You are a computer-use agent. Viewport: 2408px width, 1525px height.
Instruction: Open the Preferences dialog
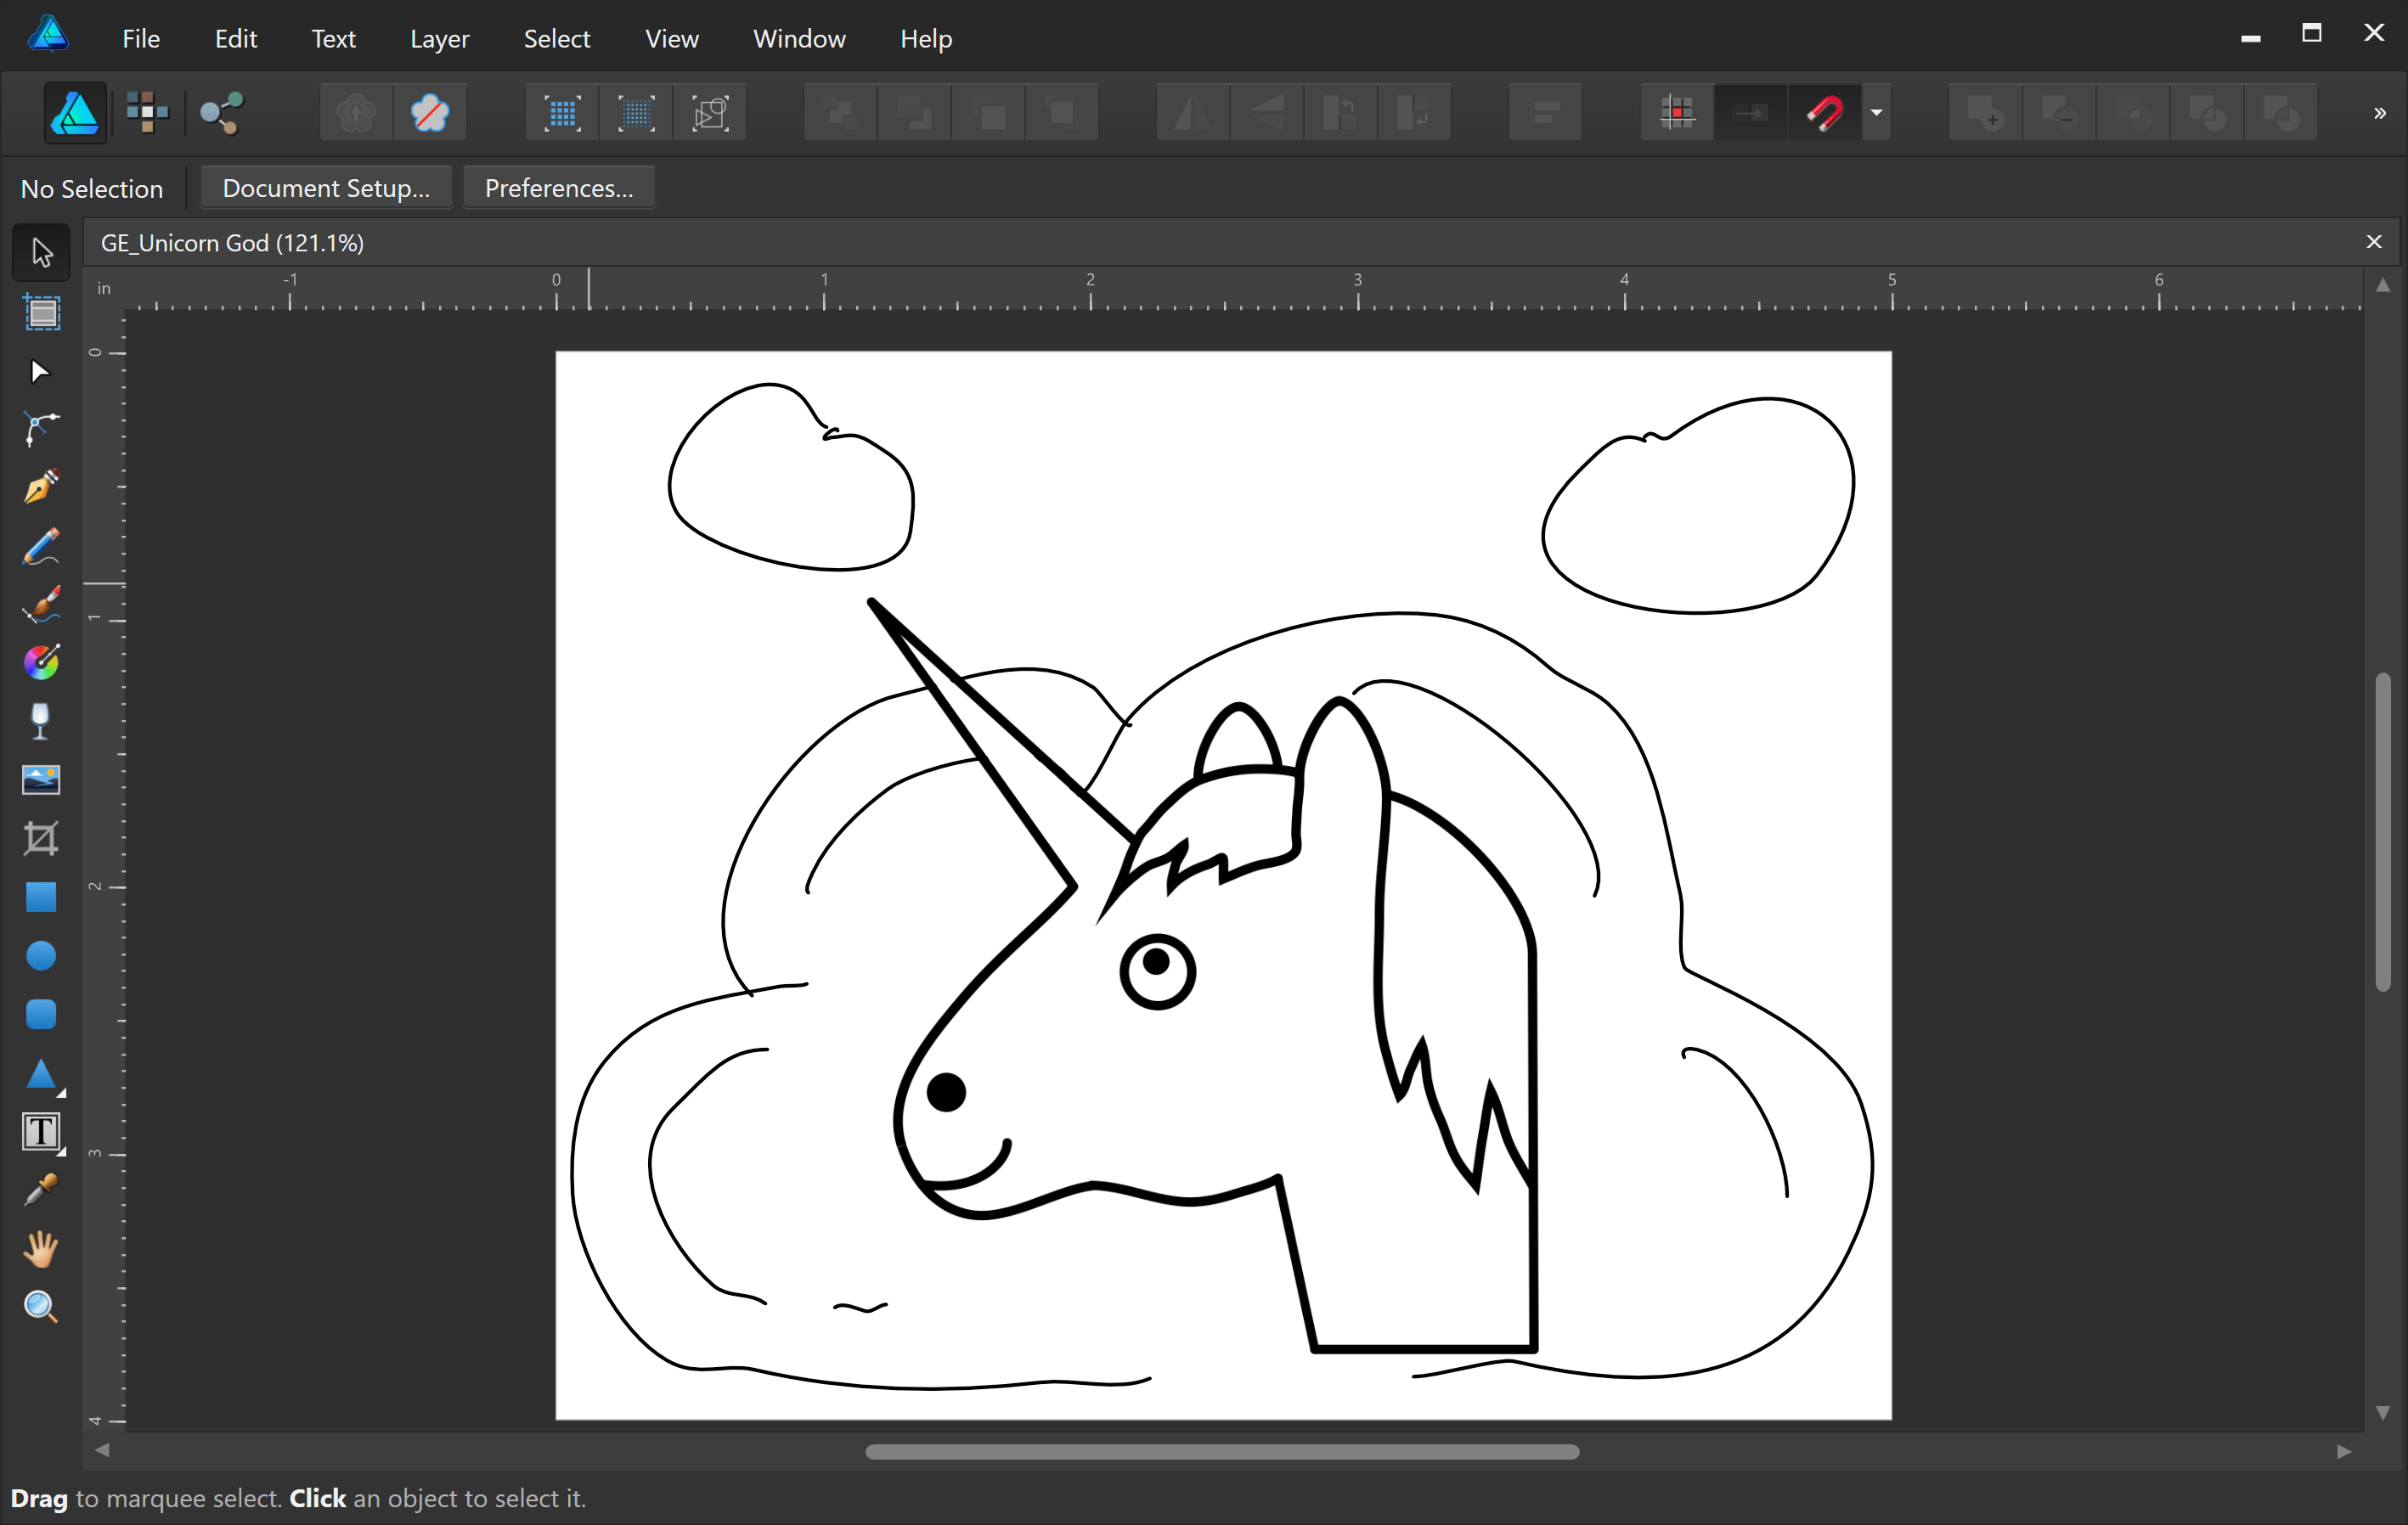558,188
